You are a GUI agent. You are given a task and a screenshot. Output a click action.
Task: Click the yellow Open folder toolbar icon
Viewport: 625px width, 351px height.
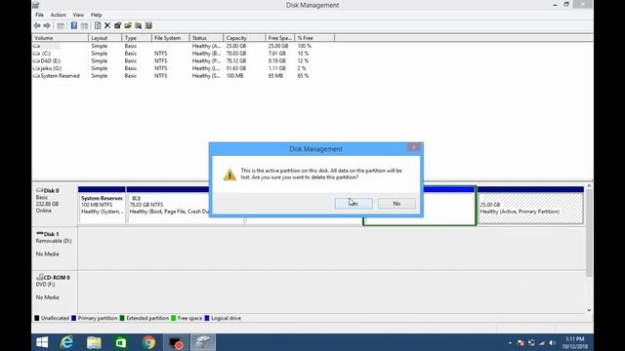[x=128, y=26]
